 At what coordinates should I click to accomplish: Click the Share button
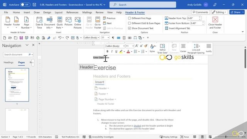point(235,12)
